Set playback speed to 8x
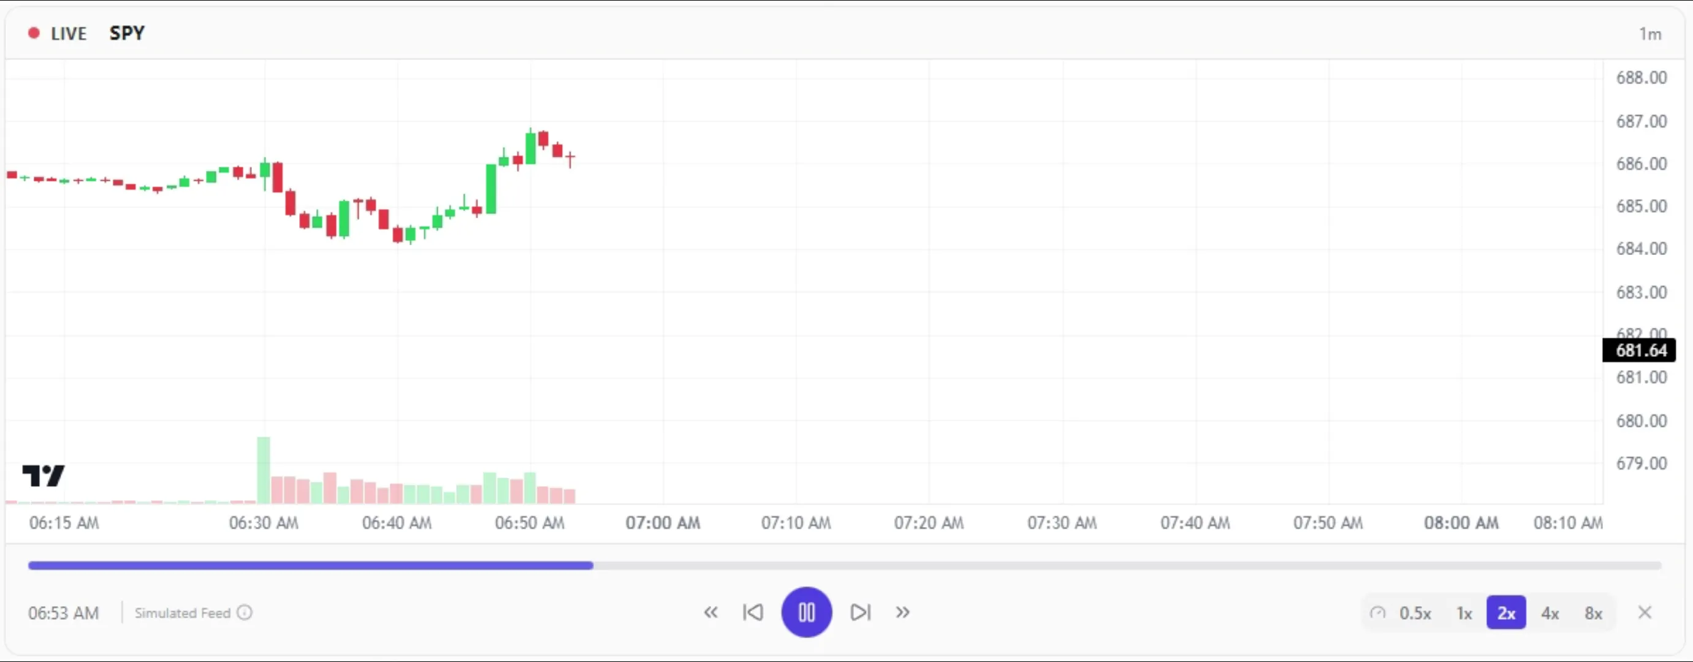 [x=1594, y=614]
